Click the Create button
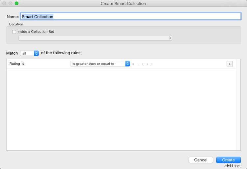The height and width of the screenshot is (169, 247). point(229,160)
